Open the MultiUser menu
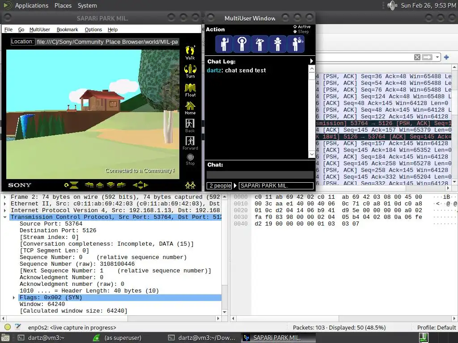Image resolution: width=458 pixels, height=343 pixels. click(40, 29)
